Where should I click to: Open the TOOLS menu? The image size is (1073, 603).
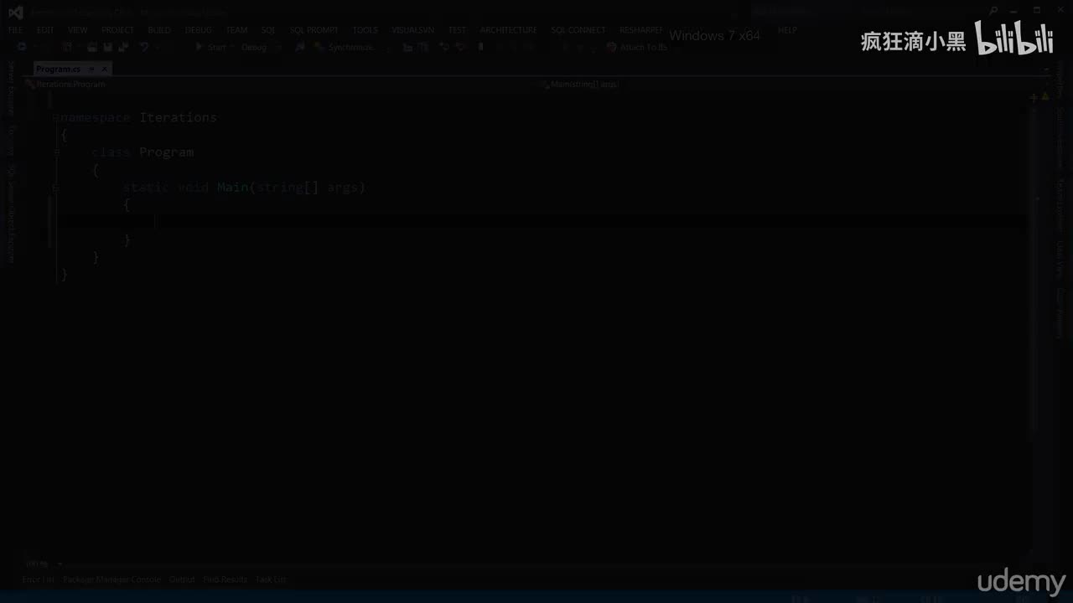(365, 30)
